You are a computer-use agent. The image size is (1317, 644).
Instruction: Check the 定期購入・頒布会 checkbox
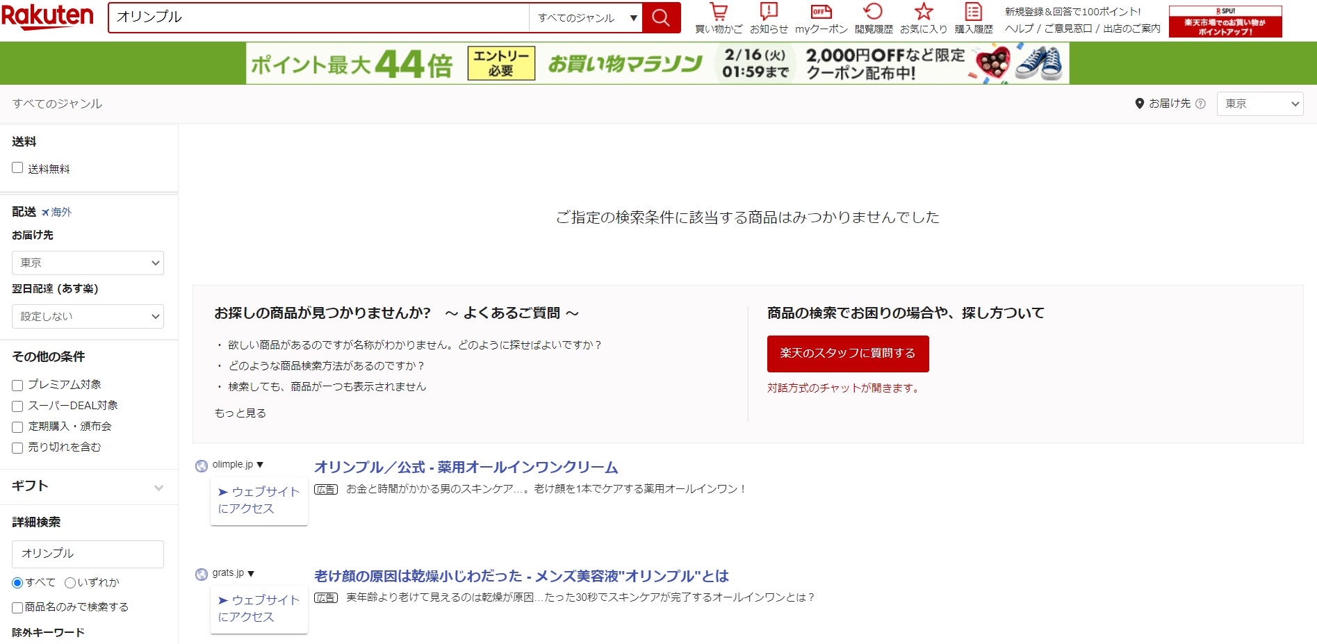coord(17,427)
